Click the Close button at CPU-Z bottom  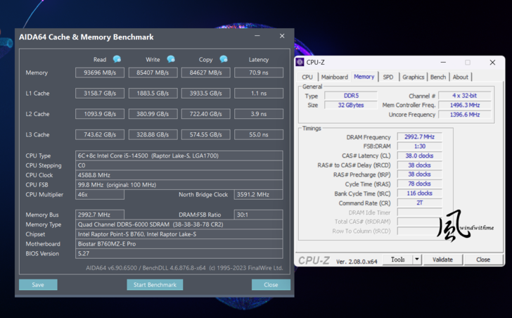click(x=482, y=260)
